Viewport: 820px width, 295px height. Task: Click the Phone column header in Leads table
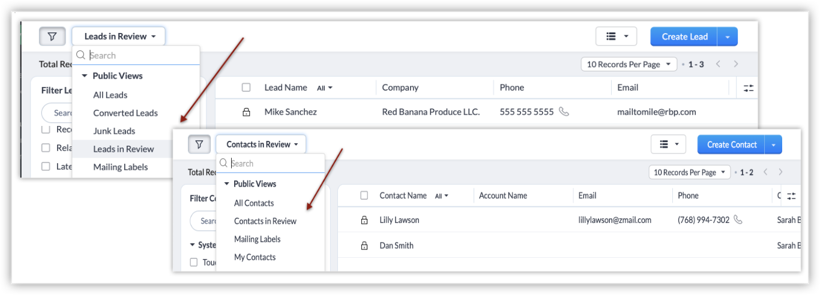(512, 88)
